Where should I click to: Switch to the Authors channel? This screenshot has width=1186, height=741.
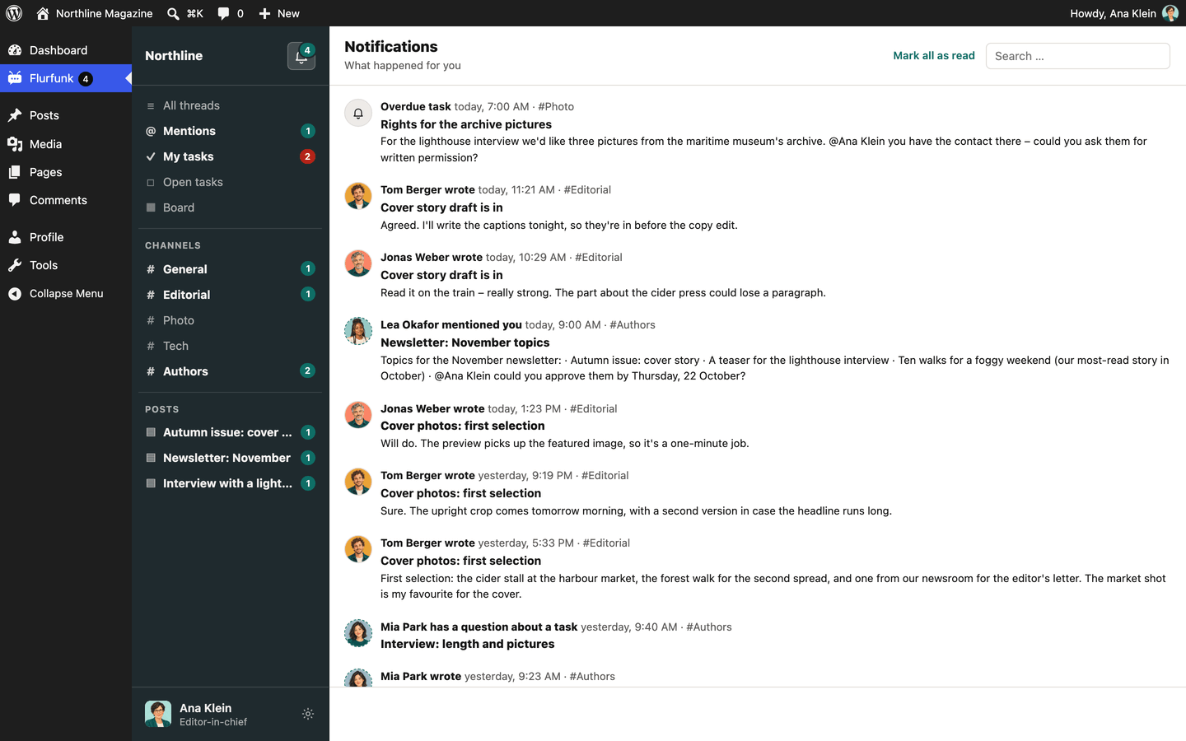pyautogui.click(x=231, y=371)
